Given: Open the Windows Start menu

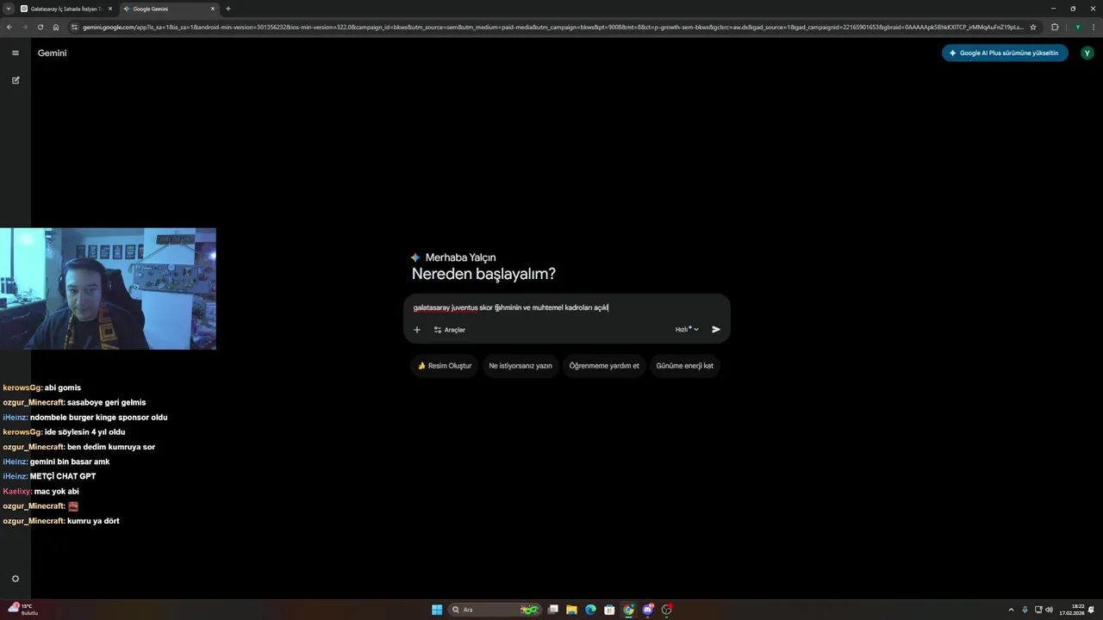Looking at the screenshot, I should (437, 610).
